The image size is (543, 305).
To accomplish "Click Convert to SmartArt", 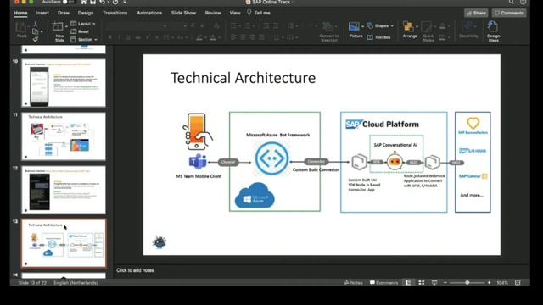I will coord(328,32).
